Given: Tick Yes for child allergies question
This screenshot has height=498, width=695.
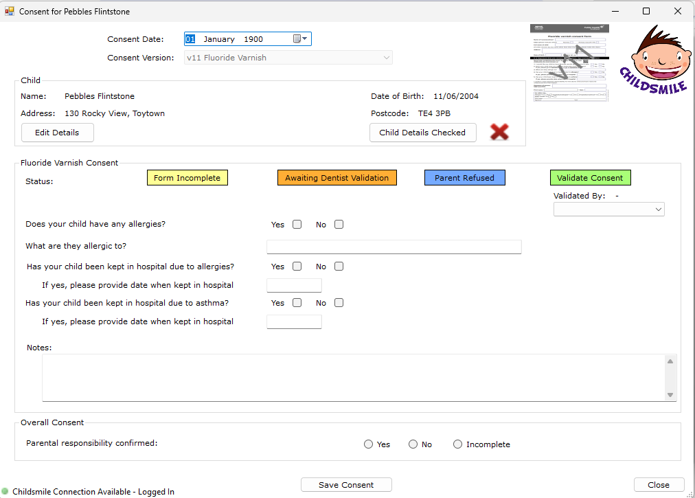Looking at the screenshot, I should click(x=297, y=225).
